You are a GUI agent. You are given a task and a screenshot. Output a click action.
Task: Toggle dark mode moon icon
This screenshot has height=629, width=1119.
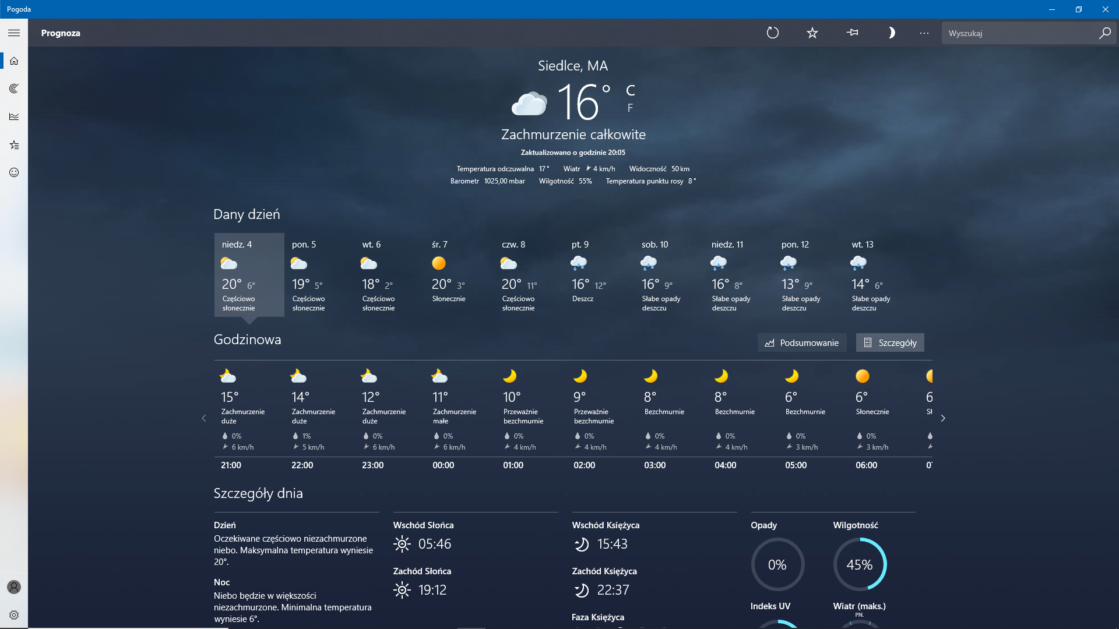point(891,33)
